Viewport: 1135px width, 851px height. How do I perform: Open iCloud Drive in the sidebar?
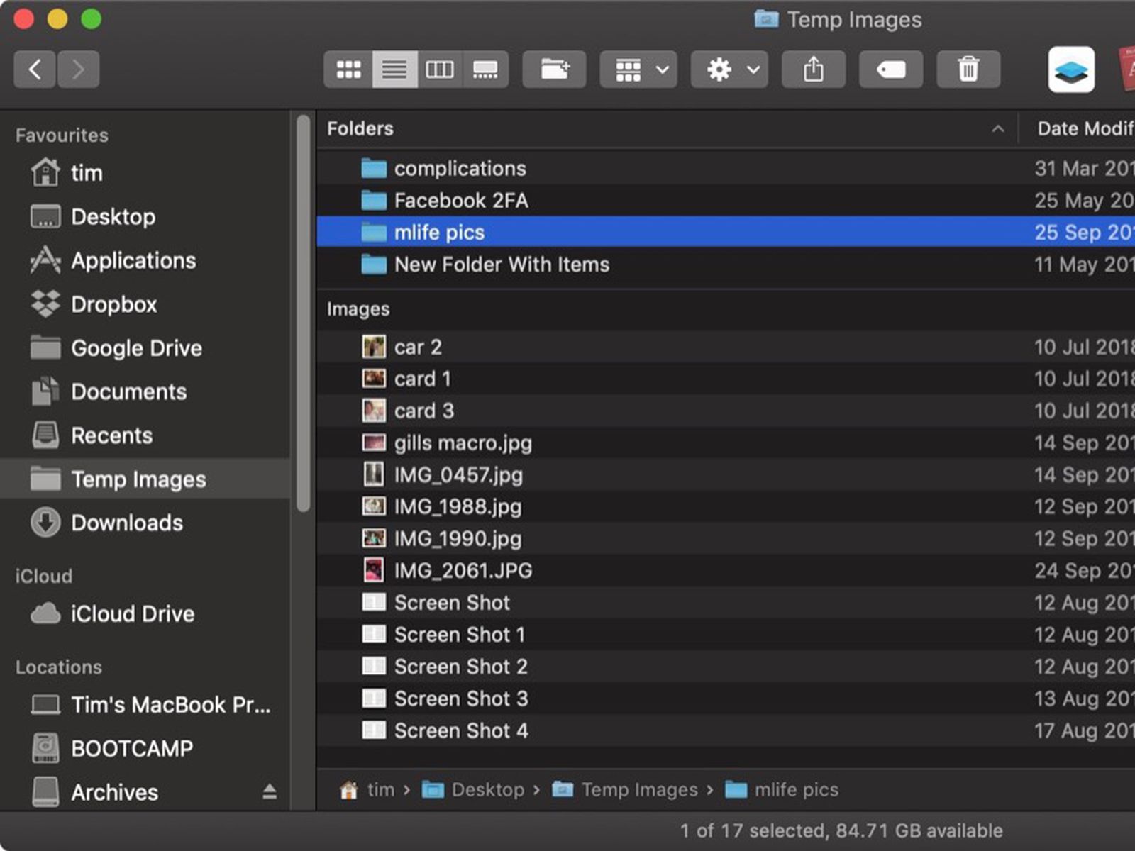tap(132, 613)
